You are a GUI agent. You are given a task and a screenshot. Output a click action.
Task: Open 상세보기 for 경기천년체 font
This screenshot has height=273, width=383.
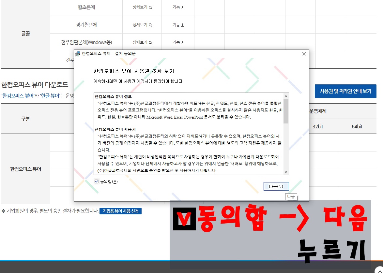142,25
